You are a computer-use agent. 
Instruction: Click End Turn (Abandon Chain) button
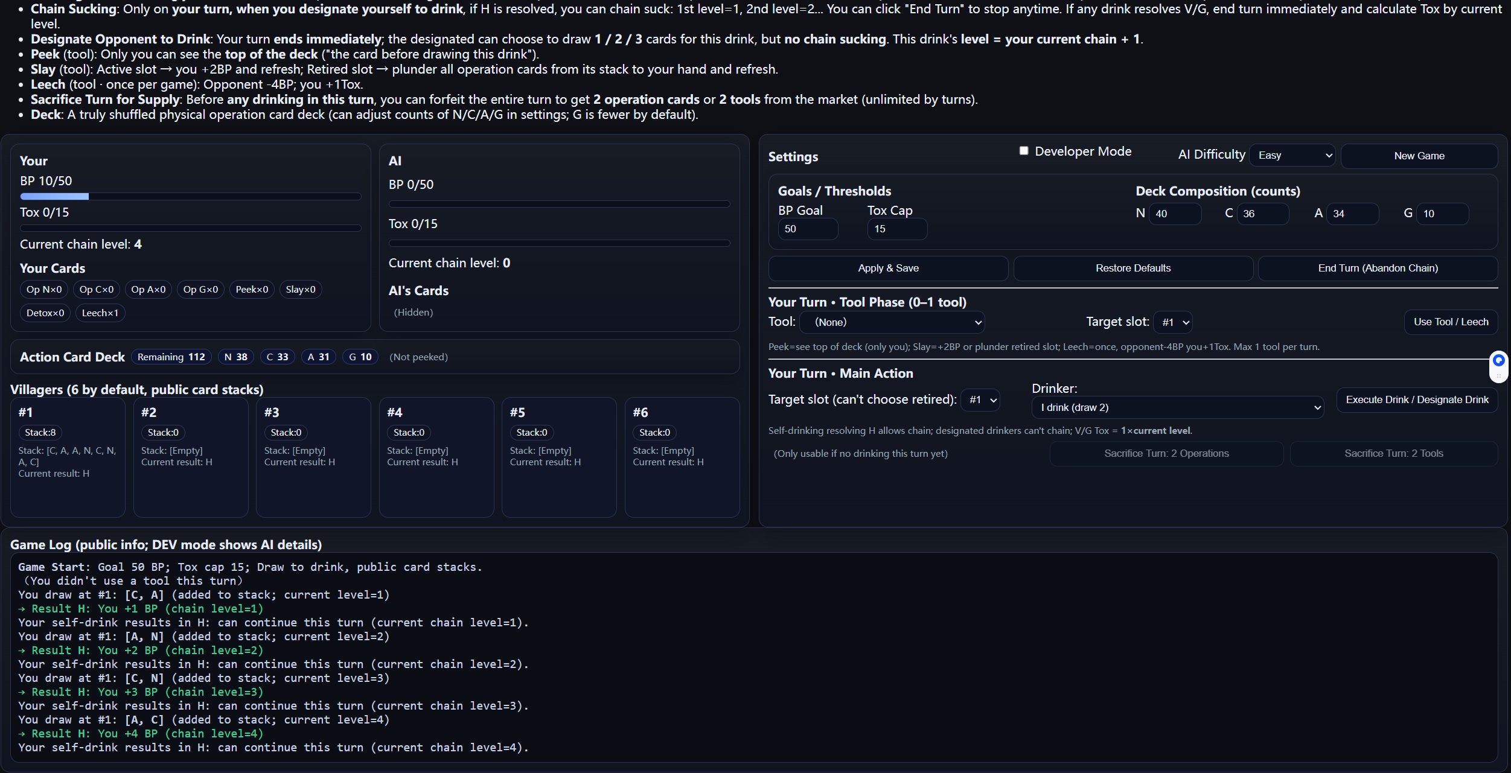point(1378,268)
